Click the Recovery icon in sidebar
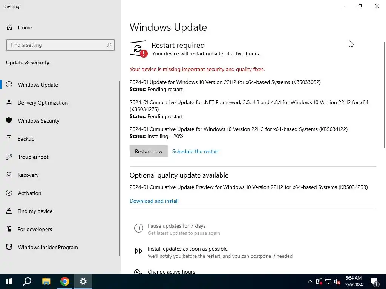 tap(9, 175)
